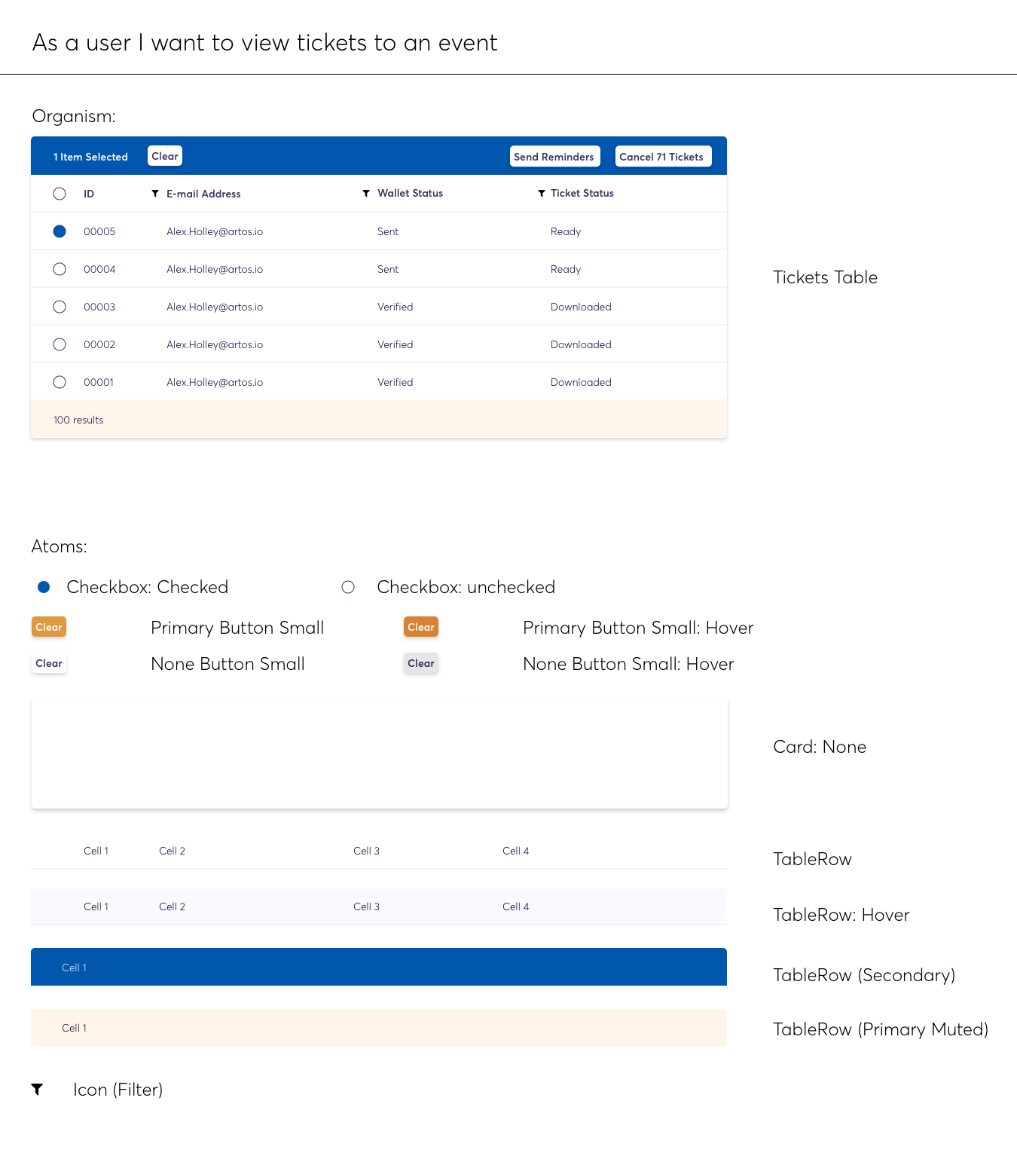1017x1168 pixels.
Task: Click the Icon (Filter) atom sample
Action: (x=37, y=1089)
